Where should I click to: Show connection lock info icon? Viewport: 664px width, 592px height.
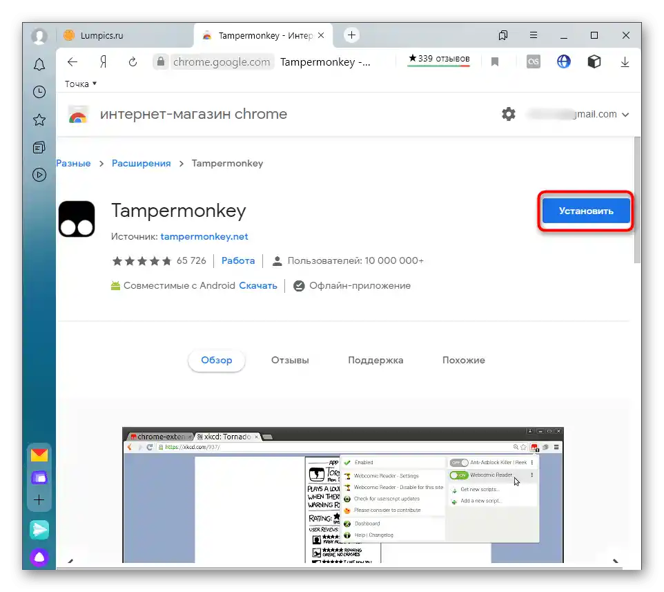161,62
